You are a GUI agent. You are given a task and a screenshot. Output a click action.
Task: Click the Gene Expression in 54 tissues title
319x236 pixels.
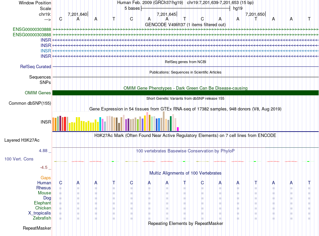[x=185, y=109]
